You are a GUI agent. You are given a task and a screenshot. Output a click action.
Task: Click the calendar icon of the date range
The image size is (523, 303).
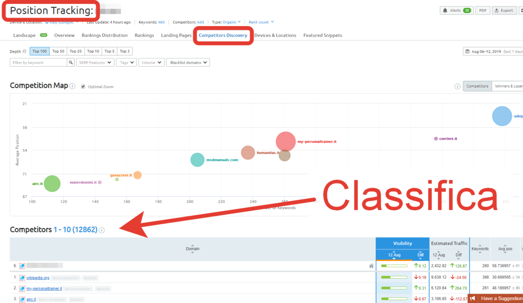point(468,51)
